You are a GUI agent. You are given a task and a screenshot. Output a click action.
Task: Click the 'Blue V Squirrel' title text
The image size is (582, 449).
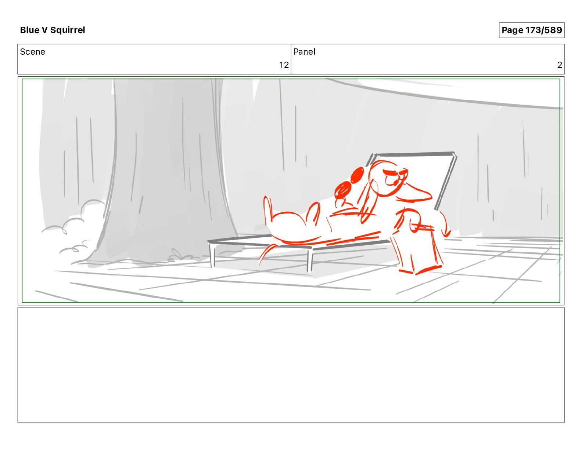pos(53,30)
